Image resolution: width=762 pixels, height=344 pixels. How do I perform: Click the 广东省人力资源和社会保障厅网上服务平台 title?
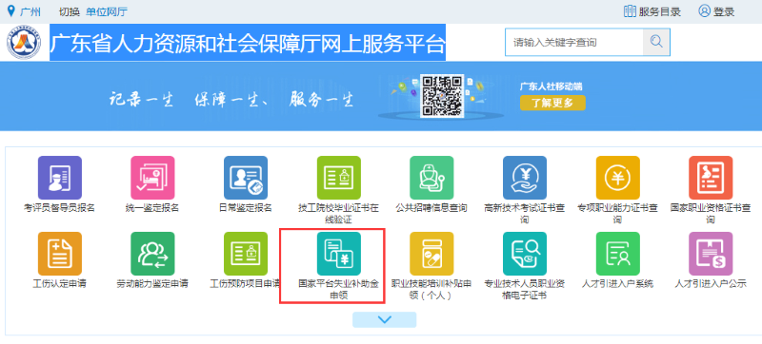pos(248,43)
